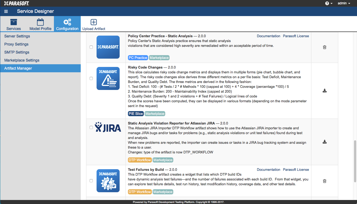The width and height of the screenshot is (357, 204).
Task: Open SMTP Settings
Action: (x=41, y=52)
